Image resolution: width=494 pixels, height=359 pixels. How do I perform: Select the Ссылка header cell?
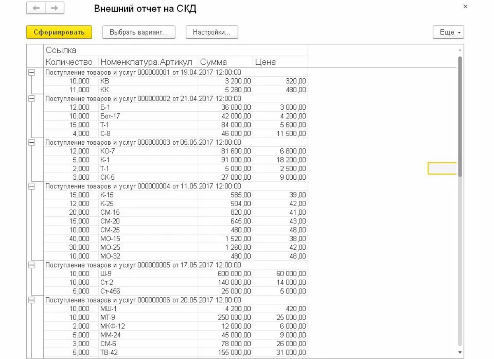pos(176,51)
